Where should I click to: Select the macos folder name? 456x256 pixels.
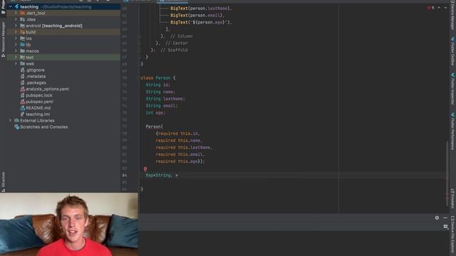click(32, 51)
